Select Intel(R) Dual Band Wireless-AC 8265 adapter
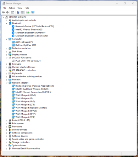 click(32, 89)
